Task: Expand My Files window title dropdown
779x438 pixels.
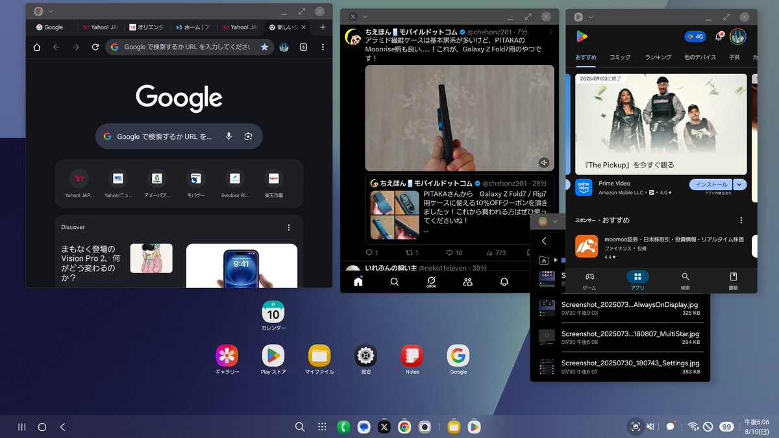Action: pos(555,221)
